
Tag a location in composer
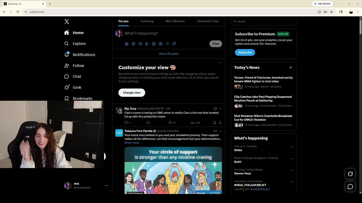[x=167, y=44]
